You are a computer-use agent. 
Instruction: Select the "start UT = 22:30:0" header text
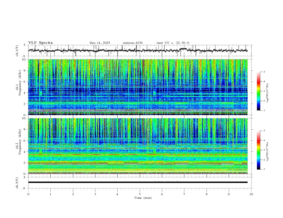coord(173,43)
